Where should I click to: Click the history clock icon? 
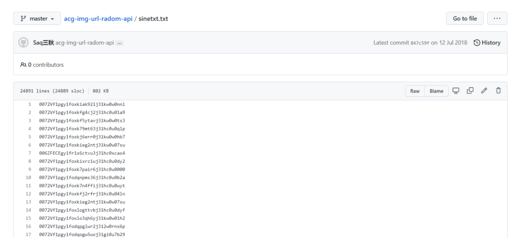(477, 43)
